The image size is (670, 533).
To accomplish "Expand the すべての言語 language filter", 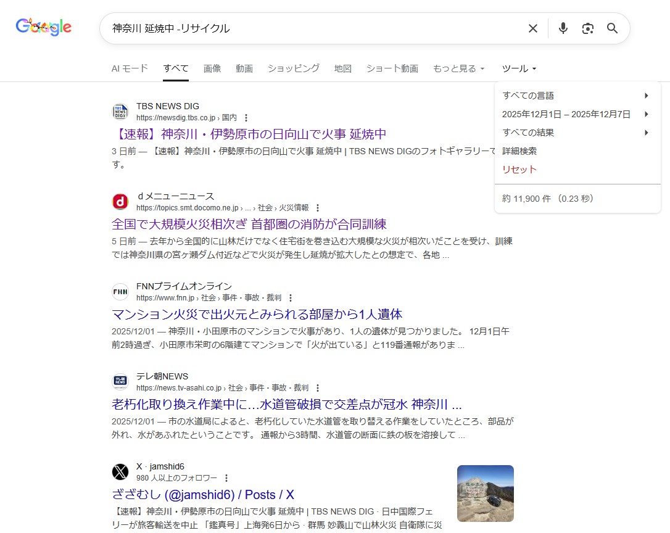I will (x=575, y=96).
